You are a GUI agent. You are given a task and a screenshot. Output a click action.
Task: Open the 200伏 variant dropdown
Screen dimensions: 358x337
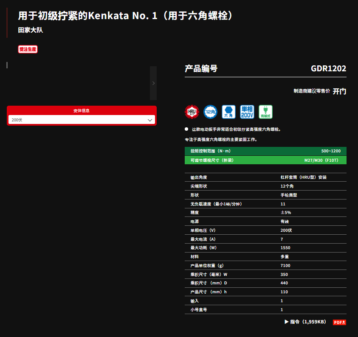82,120
